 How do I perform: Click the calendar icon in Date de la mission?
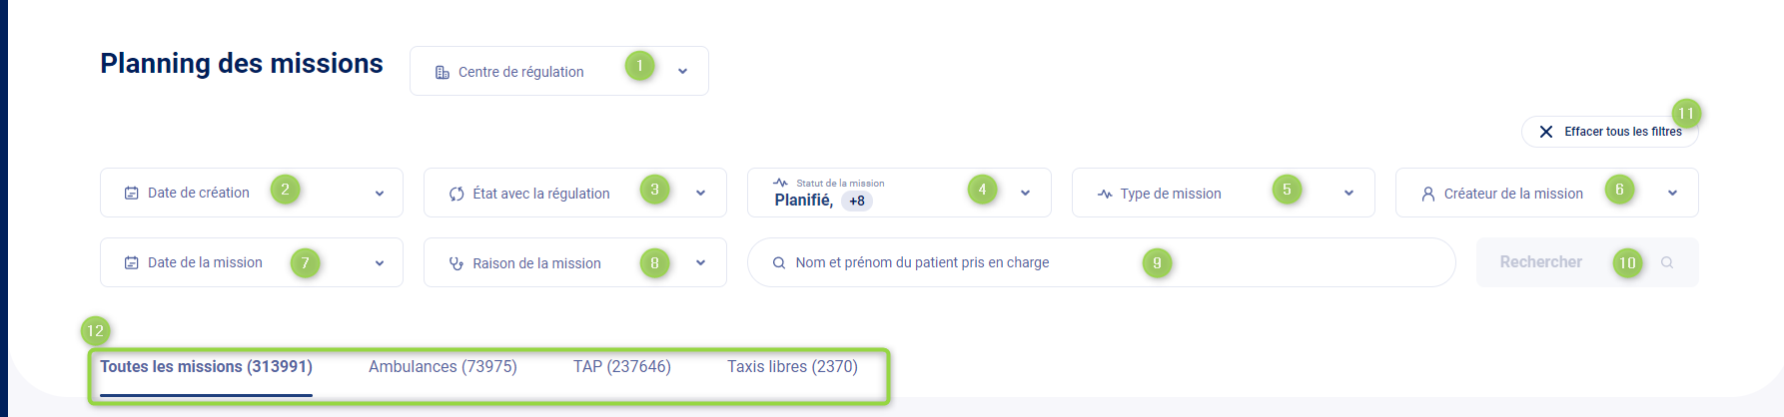[131, 262]
